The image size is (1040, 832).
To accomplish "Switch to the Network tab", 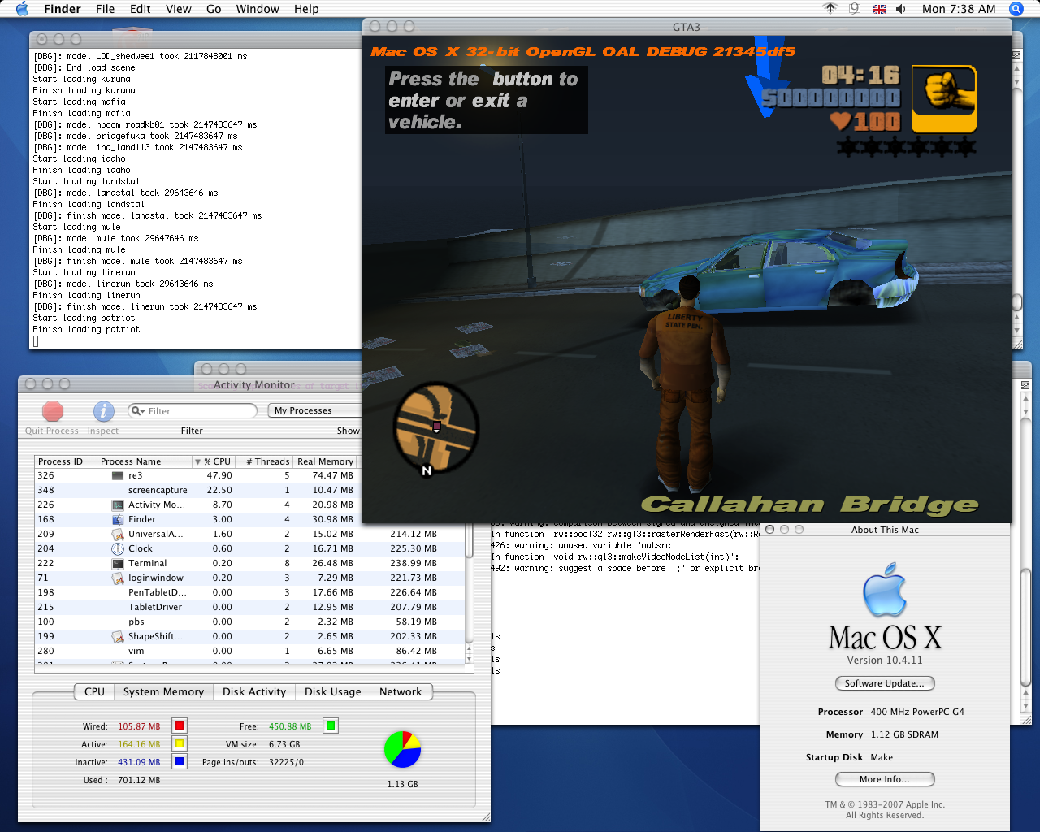I will pyautogui.click(x=401, y=691).
